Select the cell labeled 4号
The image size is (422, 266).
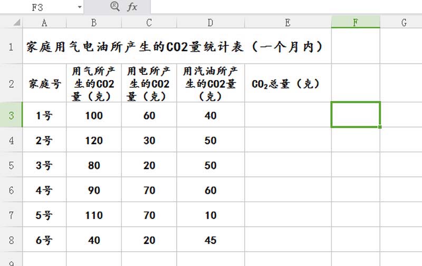coord(44,189)
